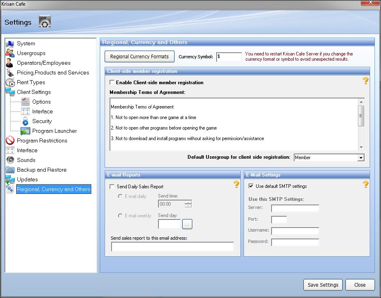
Task: Open Security under Client Settings
Action: 42,121
